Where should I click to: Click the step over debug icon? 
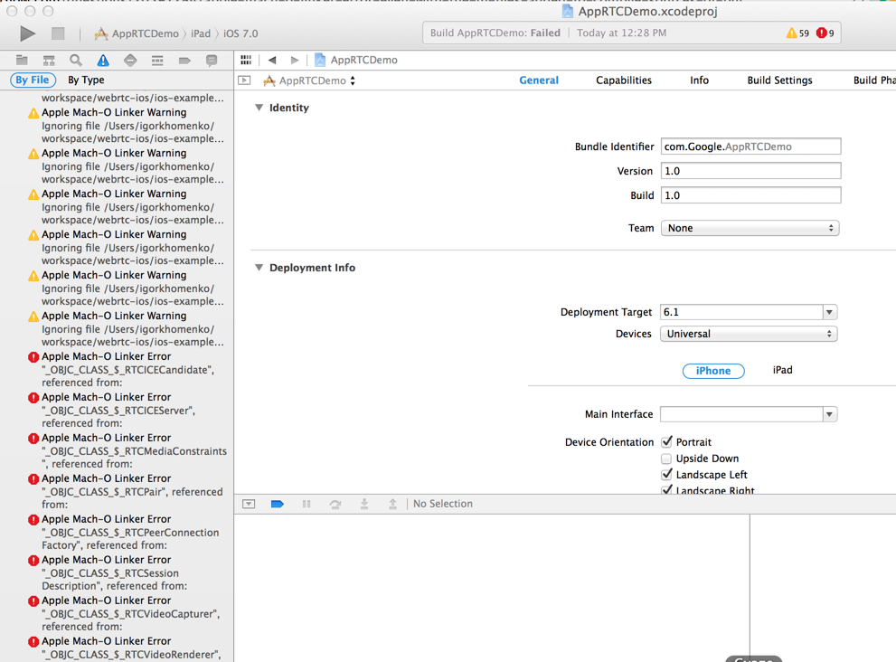tap(335, 504)
